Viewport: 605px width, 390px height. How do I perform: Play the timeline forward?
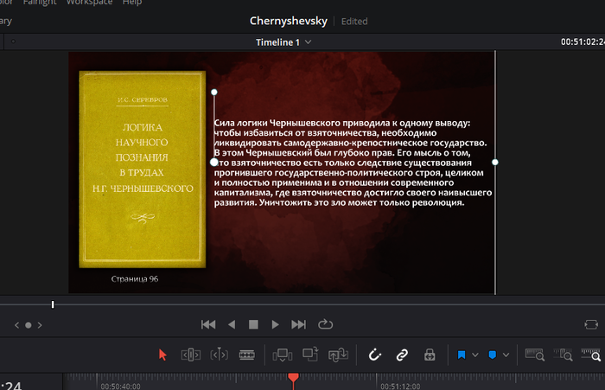coord(275,324)
